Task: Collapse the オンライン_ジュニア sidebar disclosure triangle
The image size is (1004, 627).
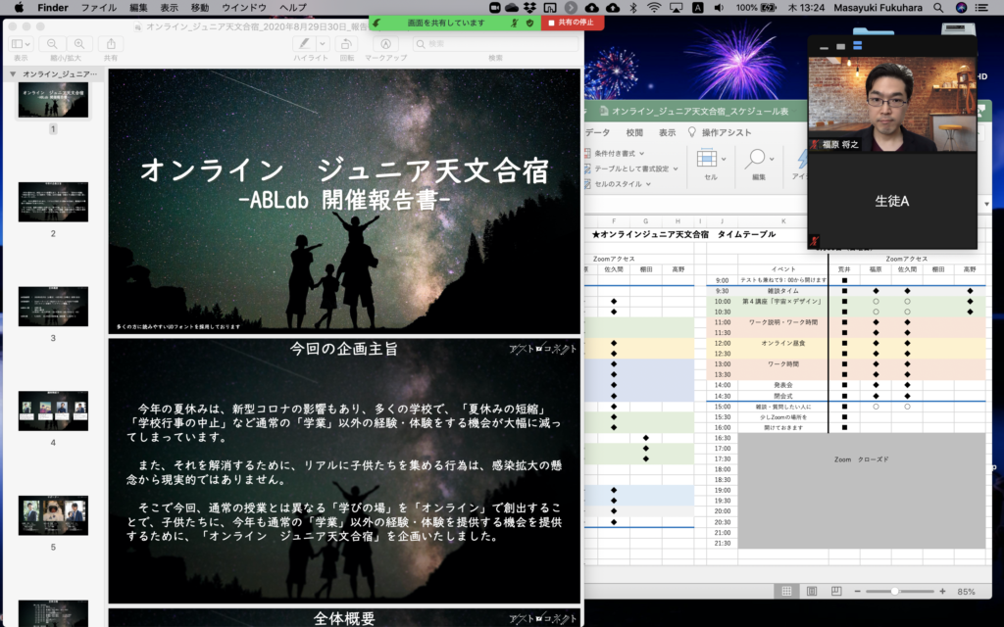Action: [x=12, y=74]
